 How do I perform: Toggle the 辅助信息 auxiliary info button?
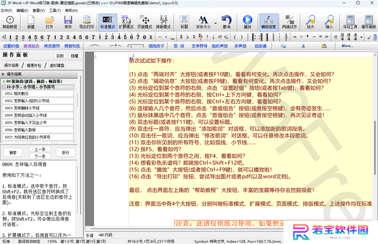point(268,22)
